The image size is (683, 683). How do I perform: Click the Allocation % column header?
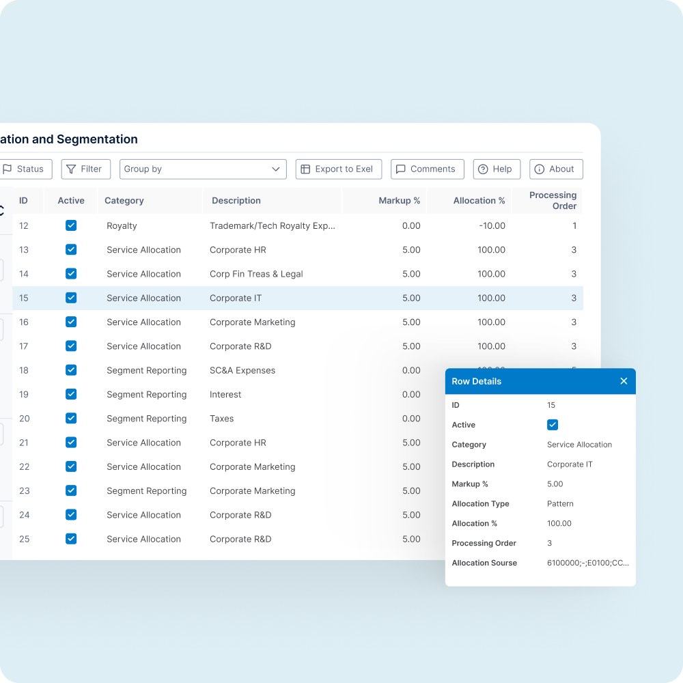coord(479,201)
